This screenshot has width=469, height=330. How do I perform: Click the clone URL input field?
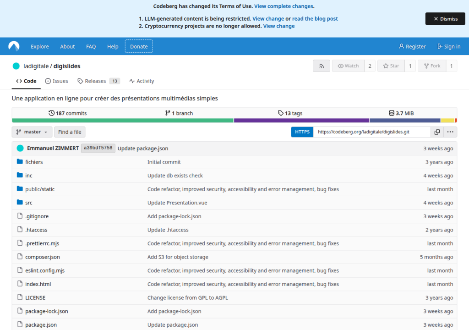pyautogui.click(x=372, y=132)
